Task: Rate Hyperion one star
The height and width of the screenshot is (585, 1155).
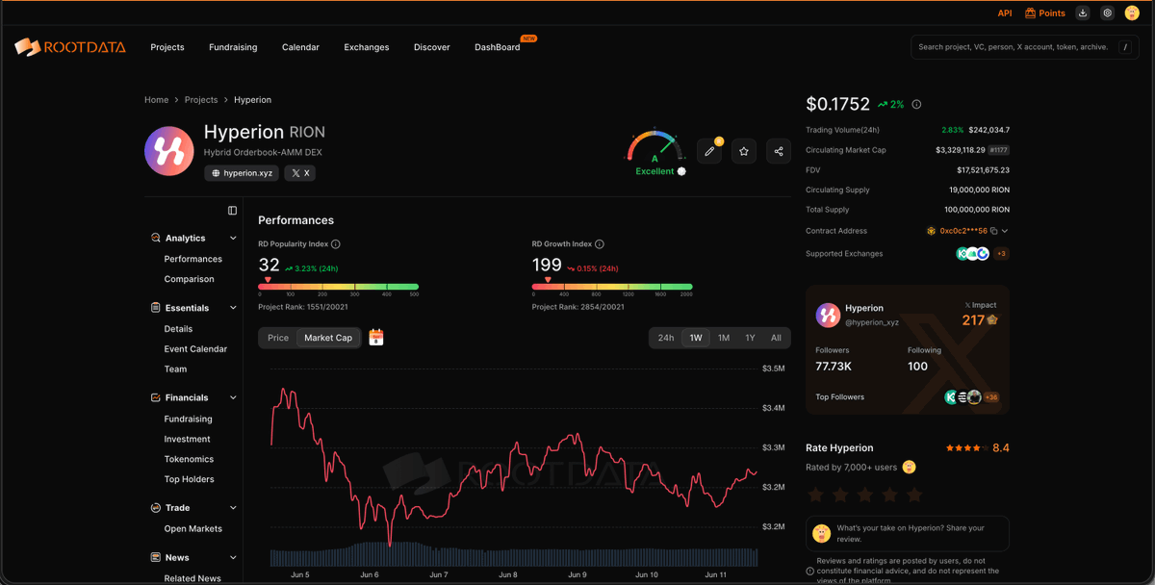Action: coord(816,495)
